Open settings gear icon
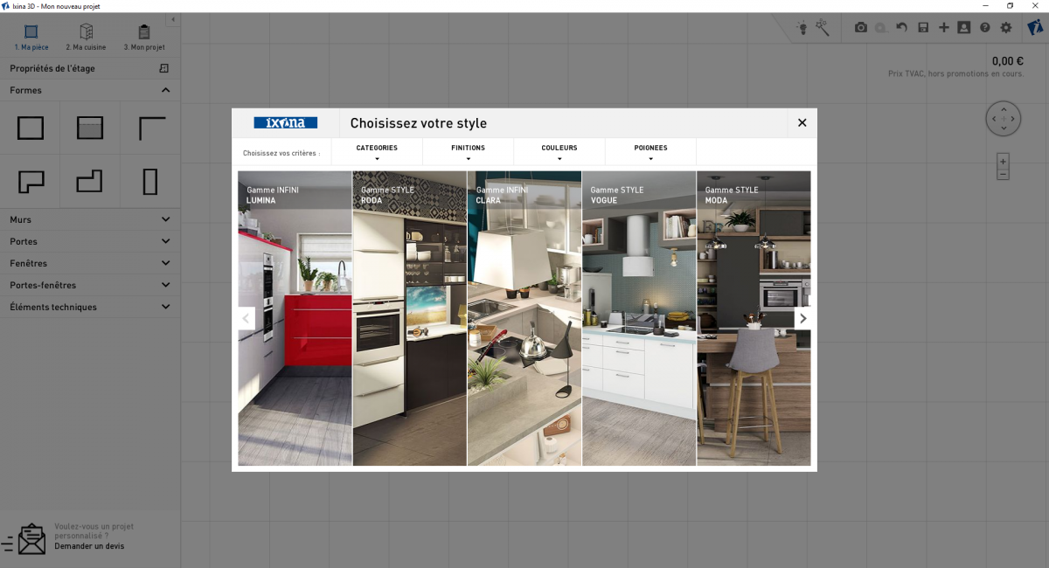 click(x=1006, y=28)
